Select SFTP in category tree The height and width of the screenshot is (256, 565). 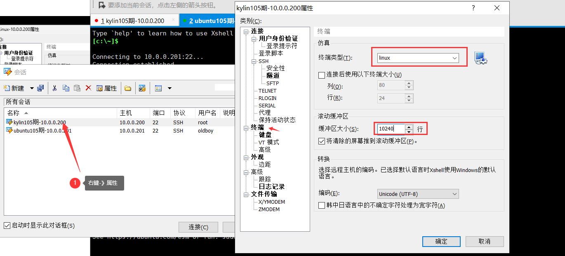coord(273,83)
